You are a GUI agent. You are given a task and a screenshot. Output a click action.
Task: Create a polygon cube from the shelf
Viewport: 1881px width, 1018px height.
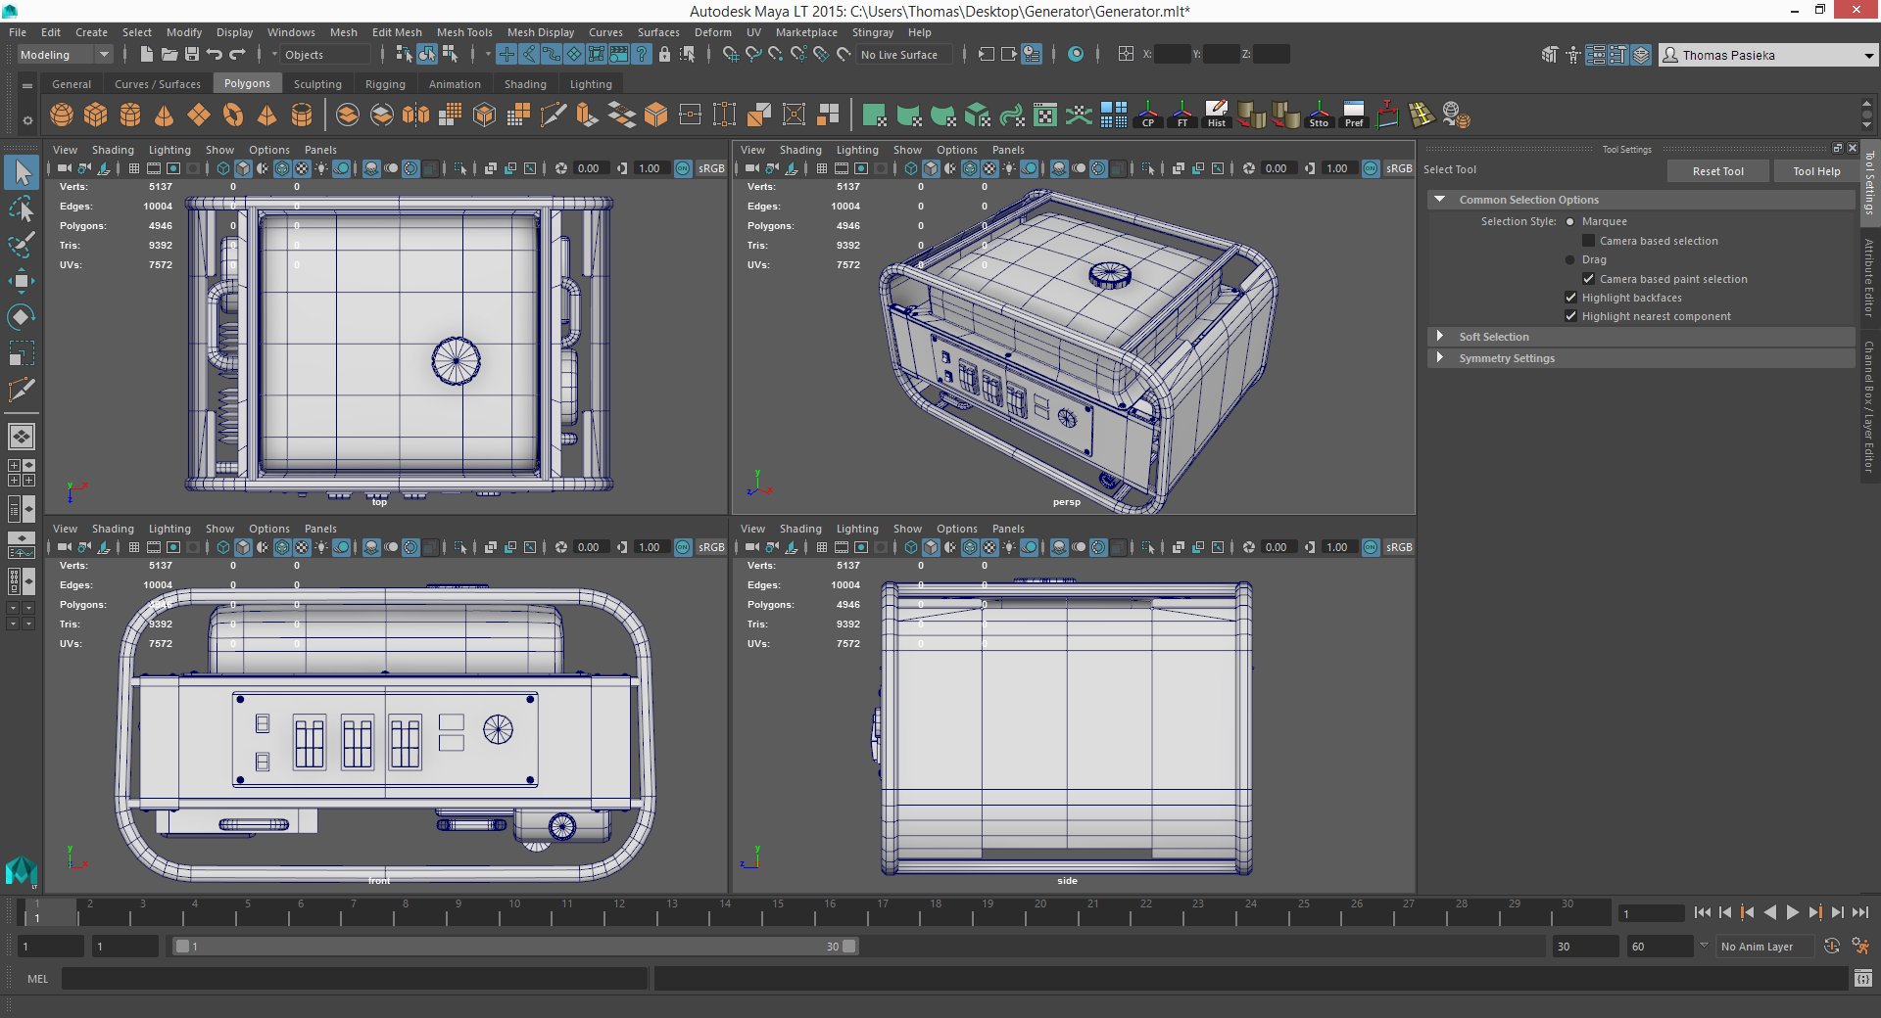click(95, 115)
